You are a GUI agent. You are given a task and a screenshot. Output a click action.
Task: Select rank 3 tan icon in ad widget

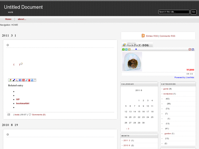pyautogui.click(x=129, y=49)
